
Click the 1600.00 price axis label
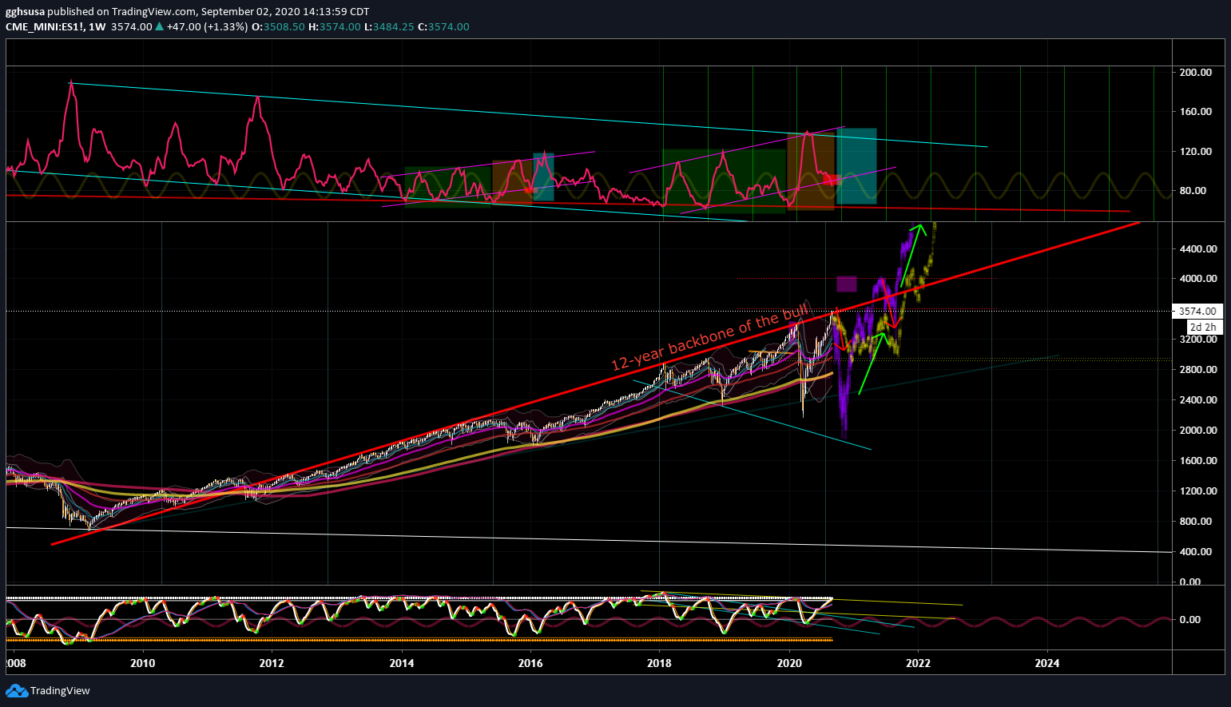point(1198,461)
